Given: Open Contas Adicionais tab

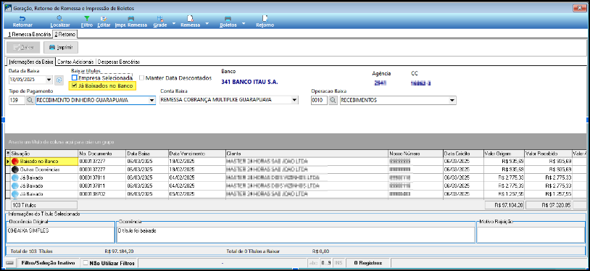Looking at the screenshot, I should tap(75, 62).
